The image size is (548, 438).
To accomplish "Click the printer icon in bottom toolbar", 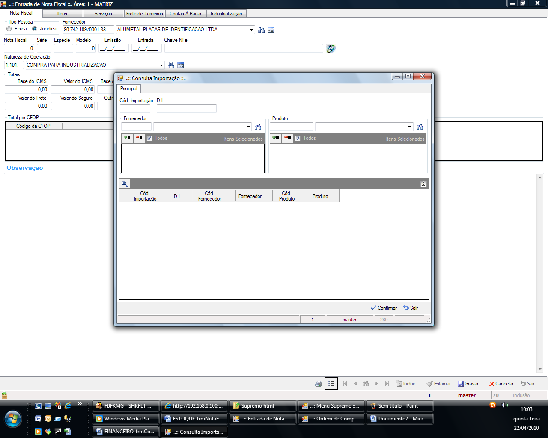I will coord(318,384).
